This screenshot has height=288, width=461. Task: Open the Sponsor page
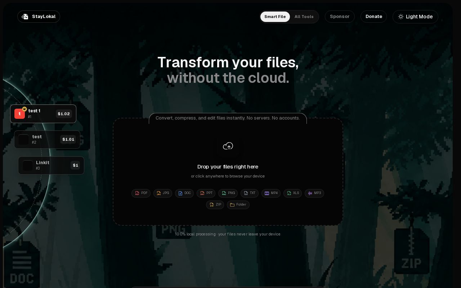point(340,17)
